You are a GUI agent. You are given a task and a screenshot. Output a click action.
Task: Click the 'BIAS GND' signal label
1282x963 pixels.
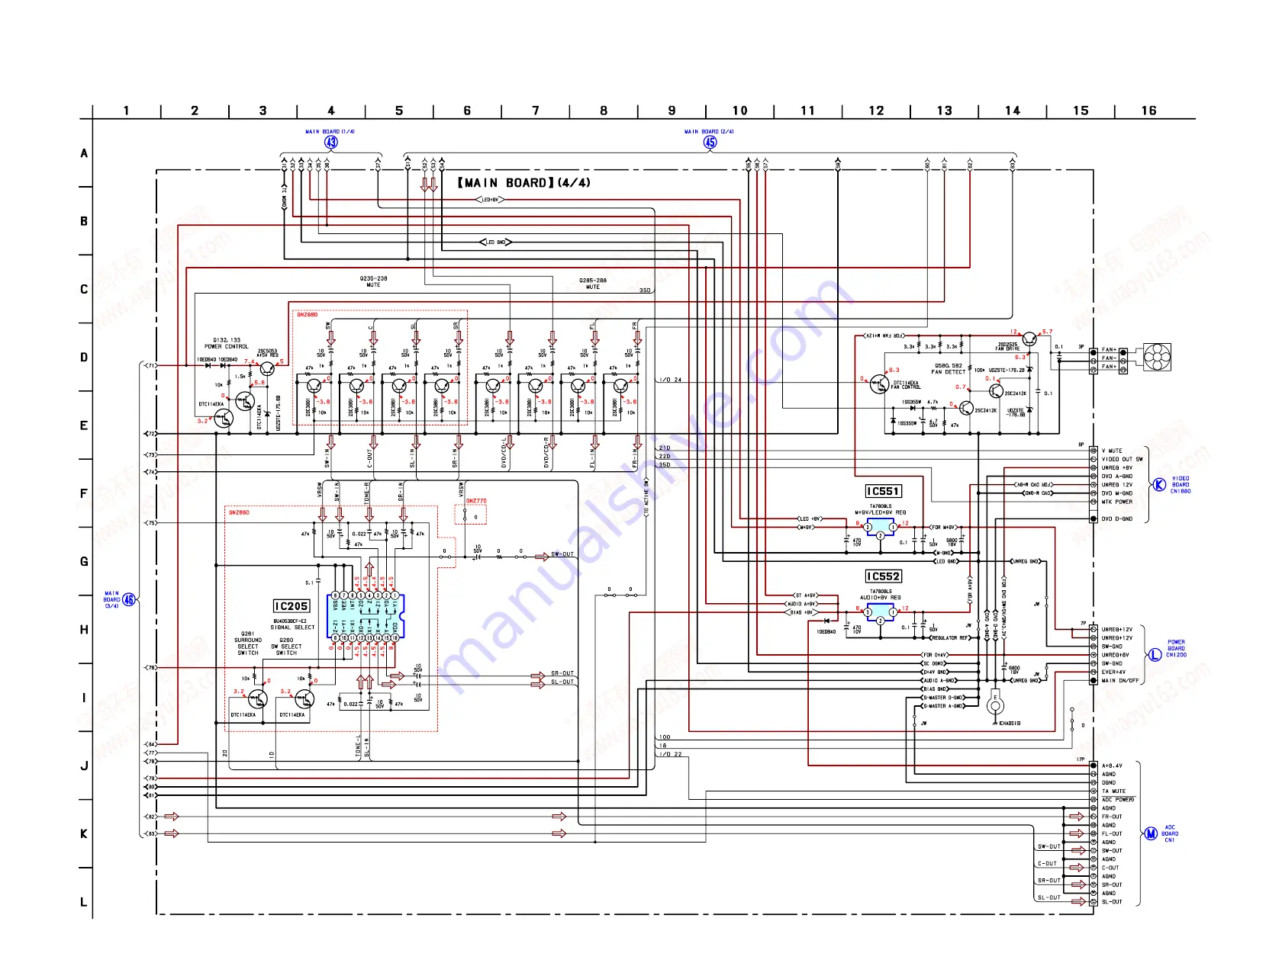(x=935, y=689)
